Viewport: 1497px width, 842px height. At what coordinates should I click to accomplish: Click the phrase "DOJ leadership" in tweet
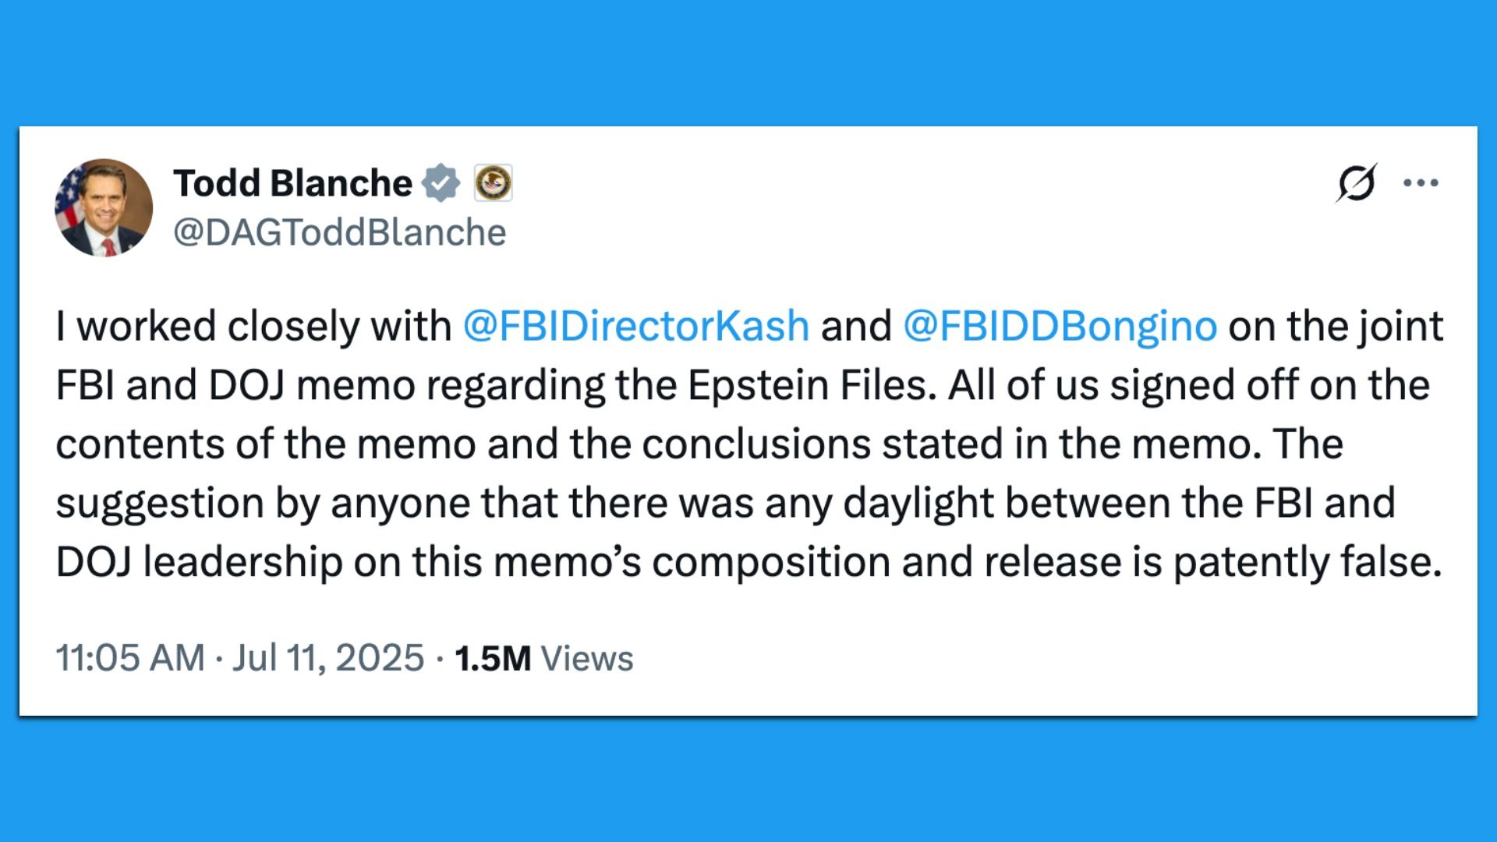pos(199,562)
